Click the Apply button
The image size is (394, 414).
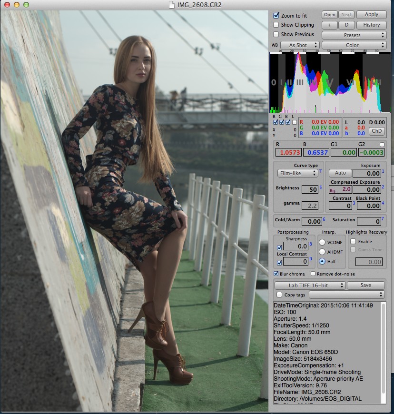[x=371, y=15]
